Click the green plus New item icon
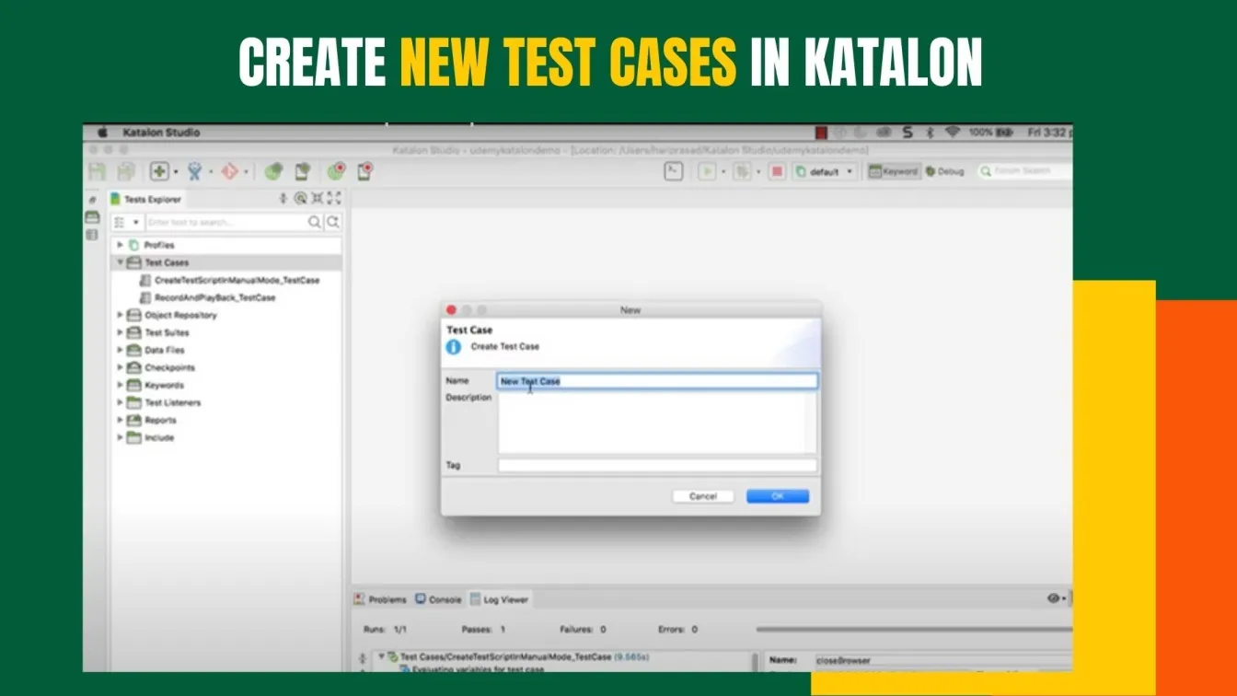The height and width of the screenshot is (696, 1237). 159,171
